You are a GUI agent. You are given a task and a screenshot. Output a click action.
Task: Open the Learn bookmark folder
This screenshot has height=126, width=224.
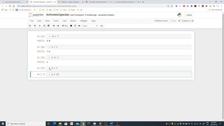(63, 10)
